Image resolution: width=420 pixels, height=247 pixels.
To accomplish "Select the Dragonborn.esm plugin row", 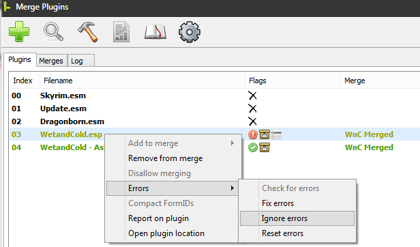I will pyautogui.click(x=215, y=121).
